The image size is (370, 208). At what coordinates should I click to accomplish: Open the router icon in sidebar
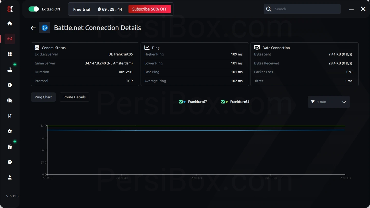coord(10,70)
